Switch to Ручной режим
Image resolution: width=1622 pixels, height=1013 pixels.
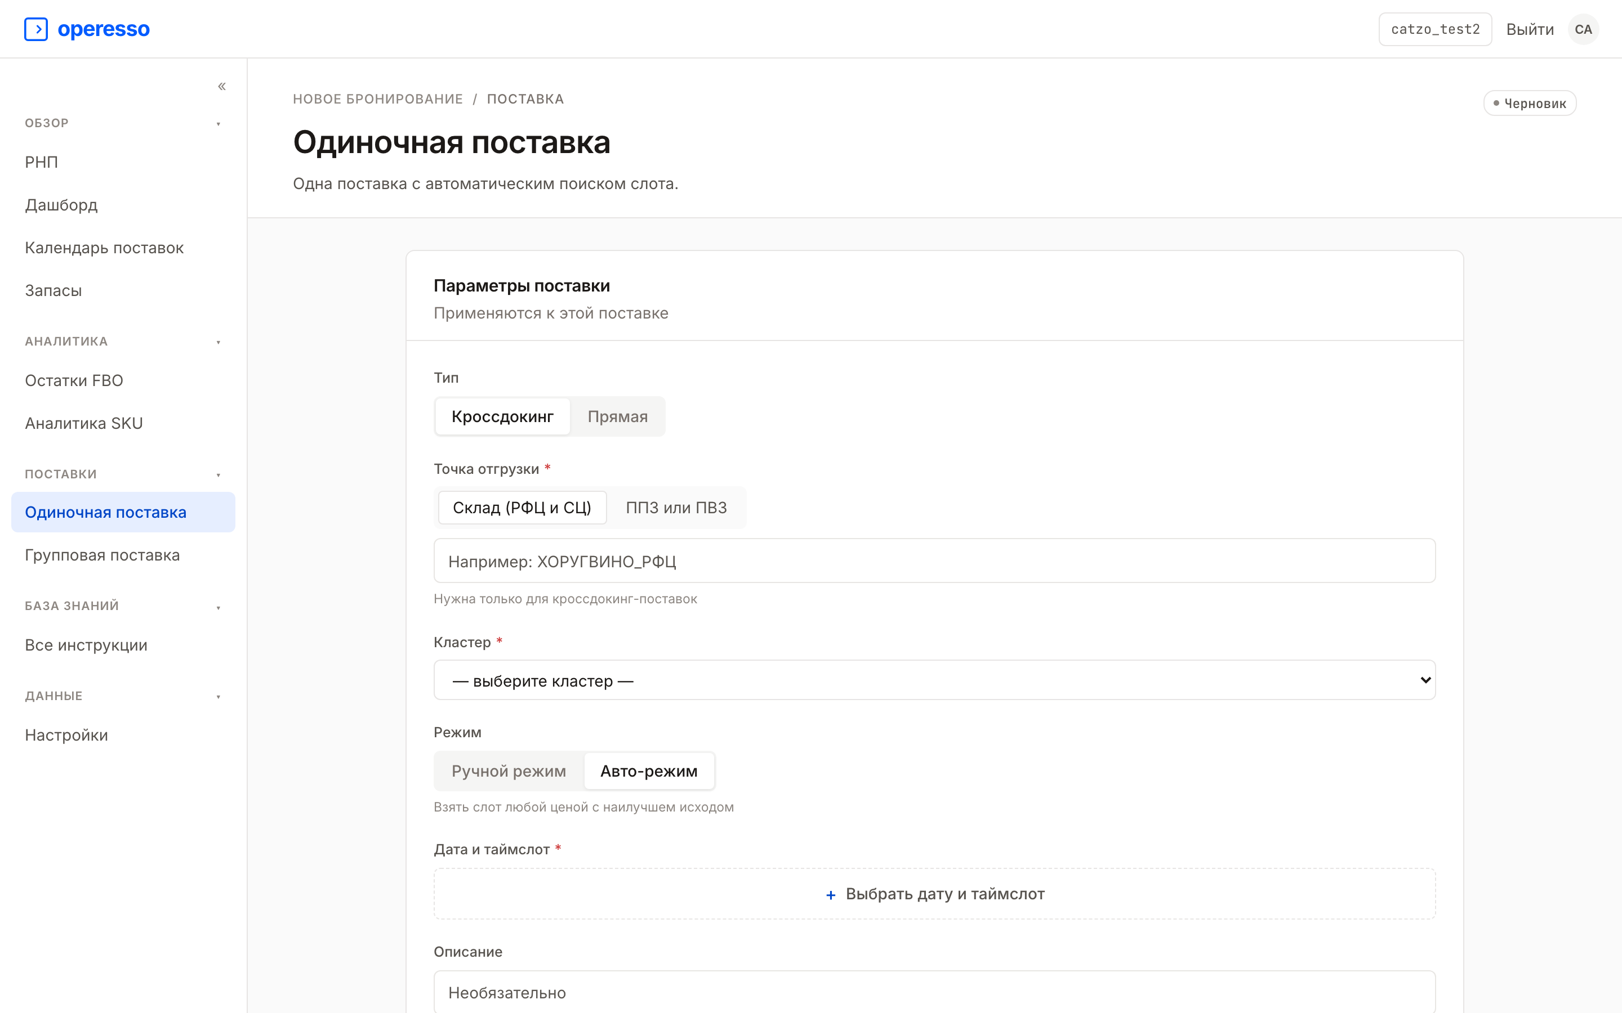pyautogui.click(x=509, y=771)
